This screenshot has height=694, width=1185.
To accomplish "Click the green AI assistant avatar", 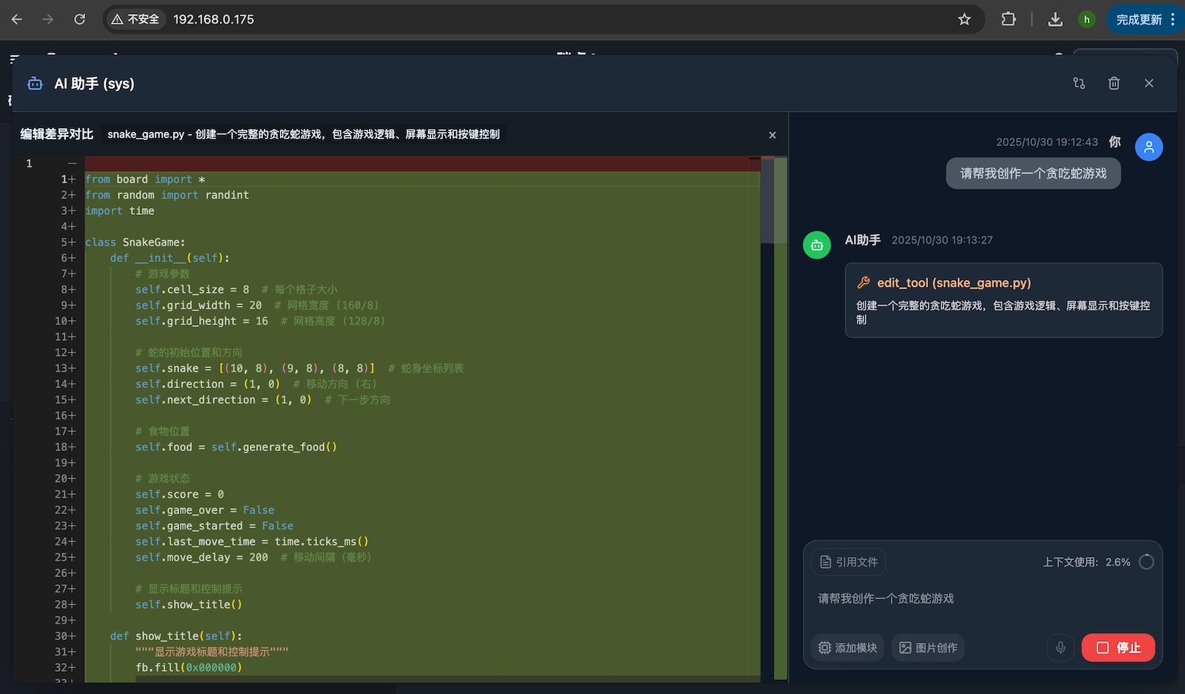I will (817, 245).
